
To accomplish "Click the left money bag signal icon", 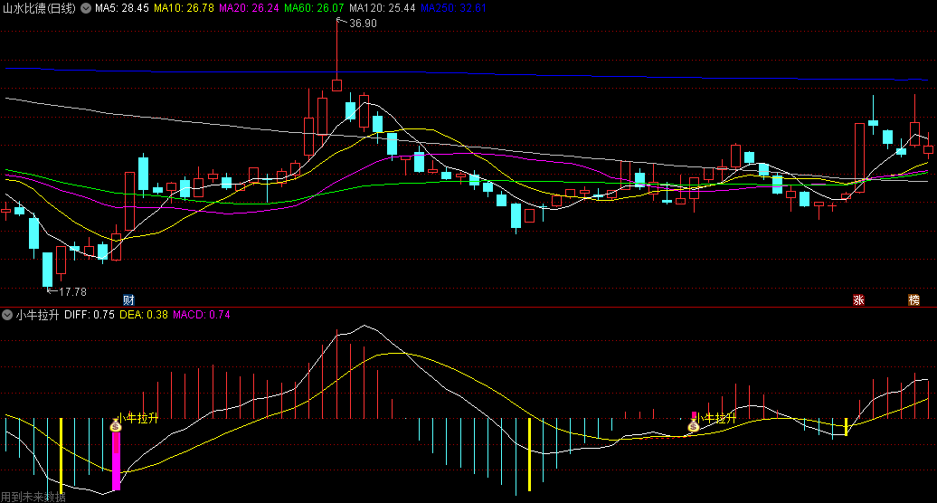I will [116, 426].
